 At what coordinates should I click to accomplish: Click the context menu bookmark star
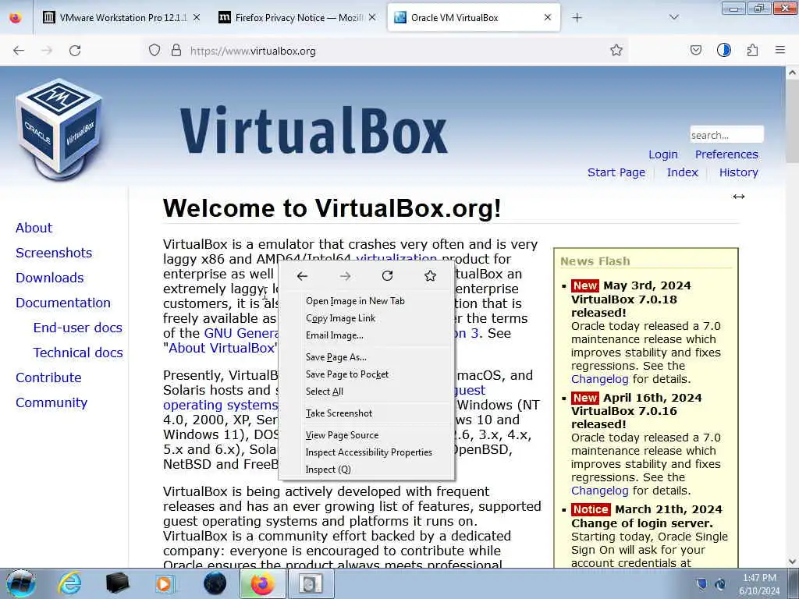430,276
